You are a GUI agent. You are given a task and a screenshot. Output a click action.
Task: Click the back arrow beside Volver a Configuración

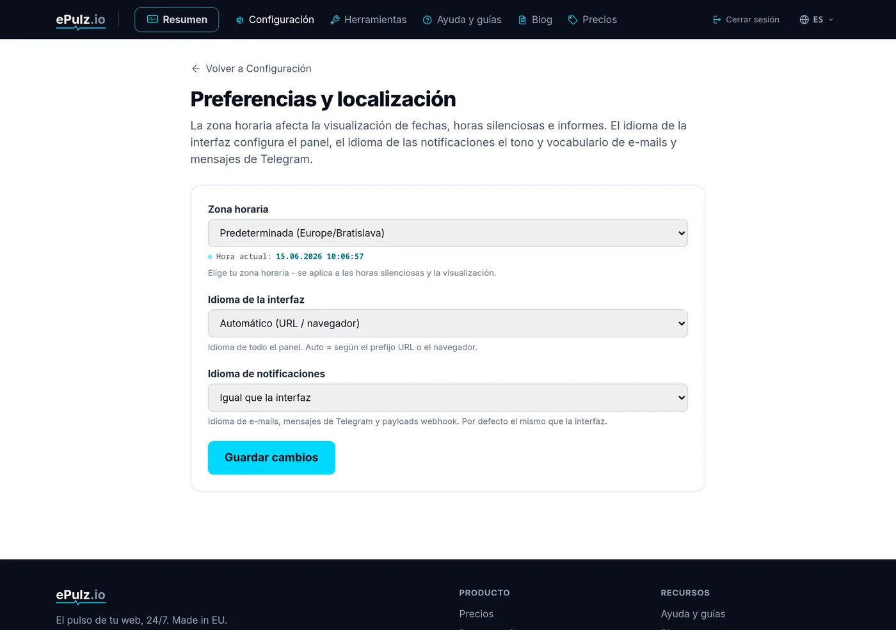coord(196,69)
